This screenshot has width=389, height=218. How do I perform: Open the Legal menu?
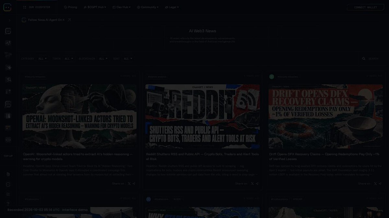tap(171, 7)
